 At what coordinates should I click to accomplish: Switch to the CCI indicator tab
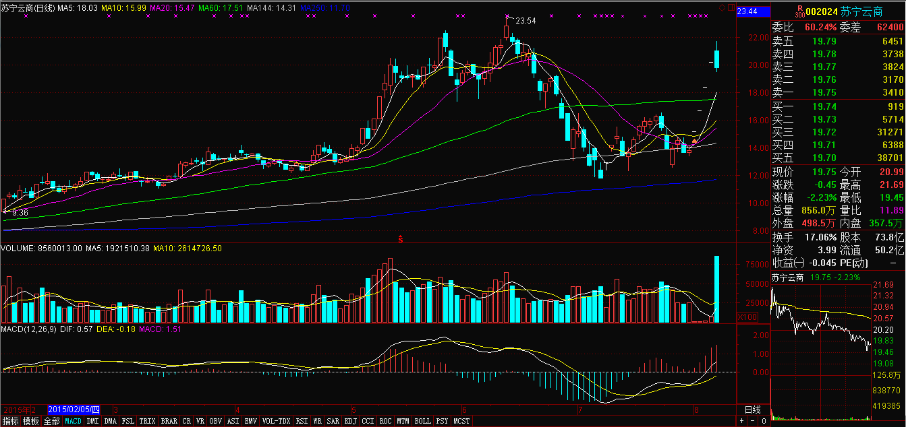(368, 421)
